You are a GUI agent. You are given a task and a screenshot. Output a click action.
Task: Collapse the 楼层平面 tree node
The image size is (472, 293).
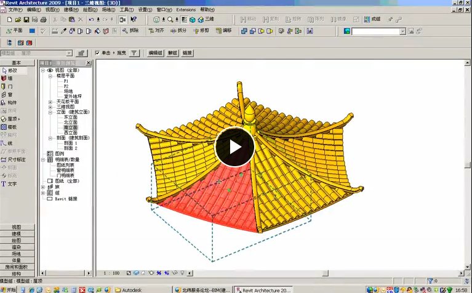tap(50, 76)
